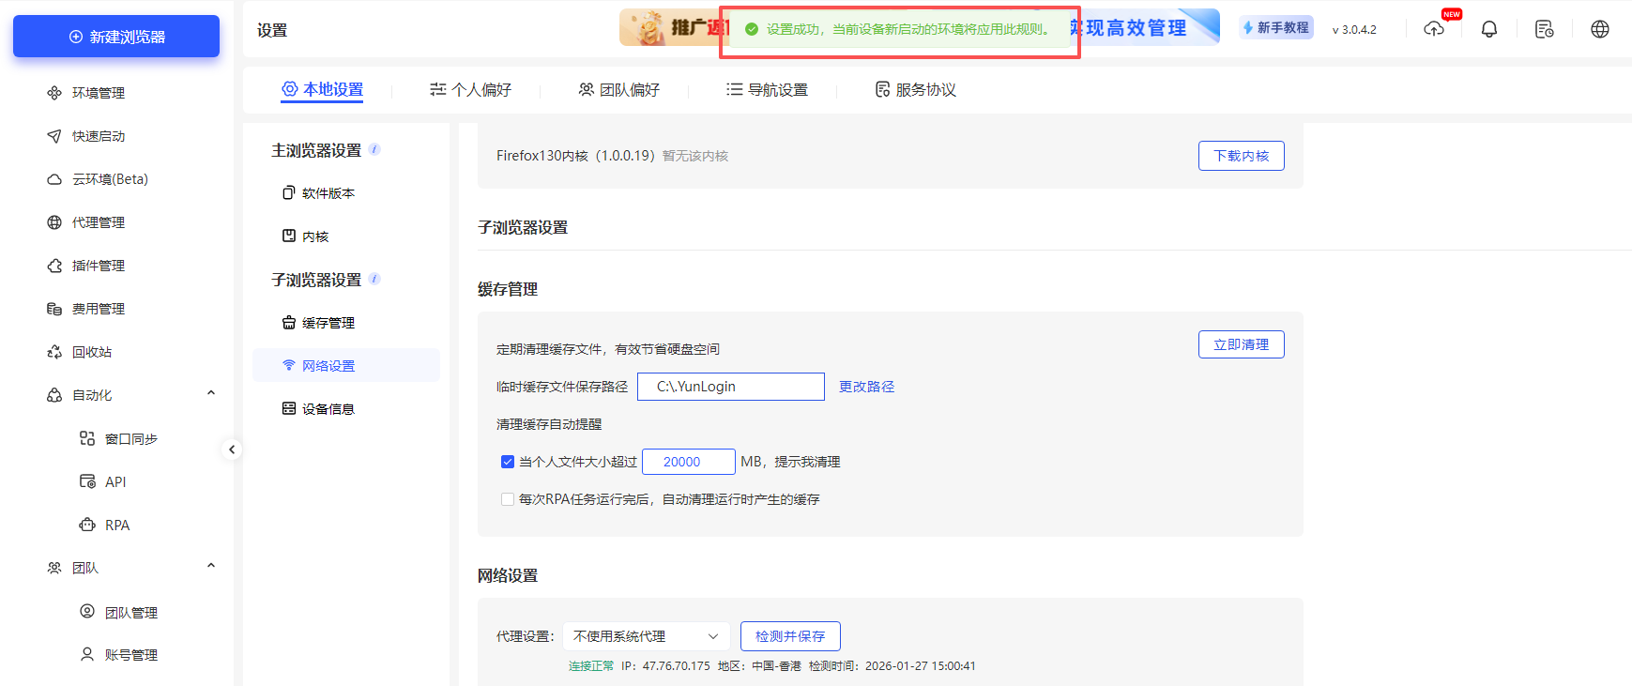Collapse the sidebar with arrow handle

pyautogui.click(x=232, y=450)
